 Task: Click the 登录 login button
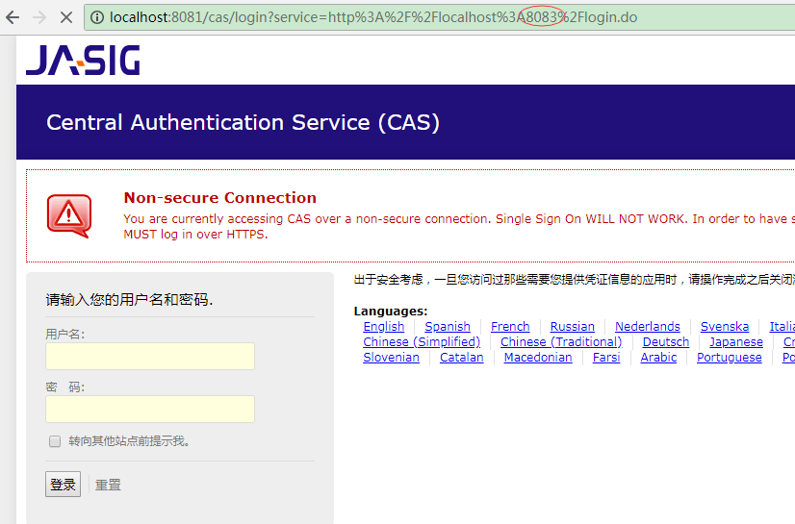(x=63, y=484)
